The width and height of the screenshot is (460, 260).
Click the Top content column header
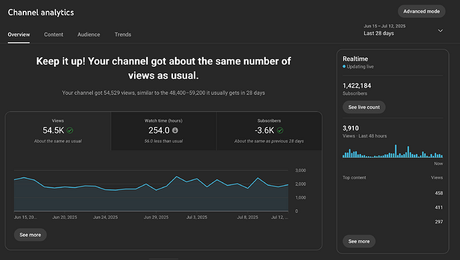[x=354, y=177]
